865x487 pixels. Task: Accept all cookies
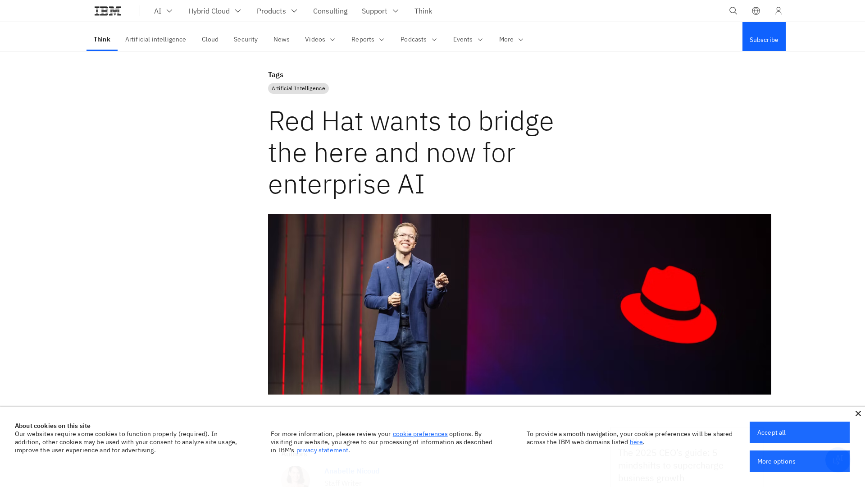pyautogui.click(x=799, y=432)
